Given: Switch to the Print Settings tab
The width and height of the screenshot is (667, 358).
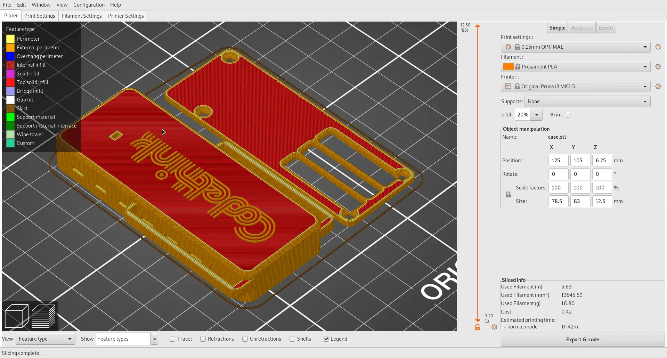Looking at the screenshot, I should (x=40, y=16).
